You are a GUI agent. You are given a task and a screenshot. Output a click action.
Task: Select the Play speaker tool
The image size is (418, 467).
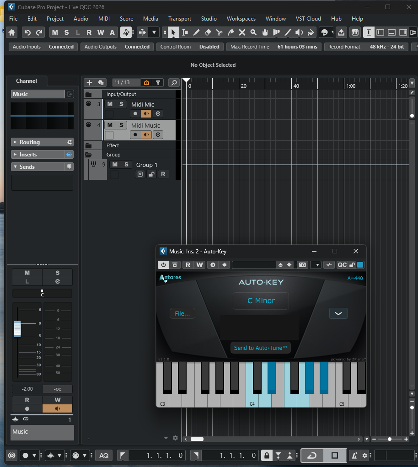(x=299, y=32)
